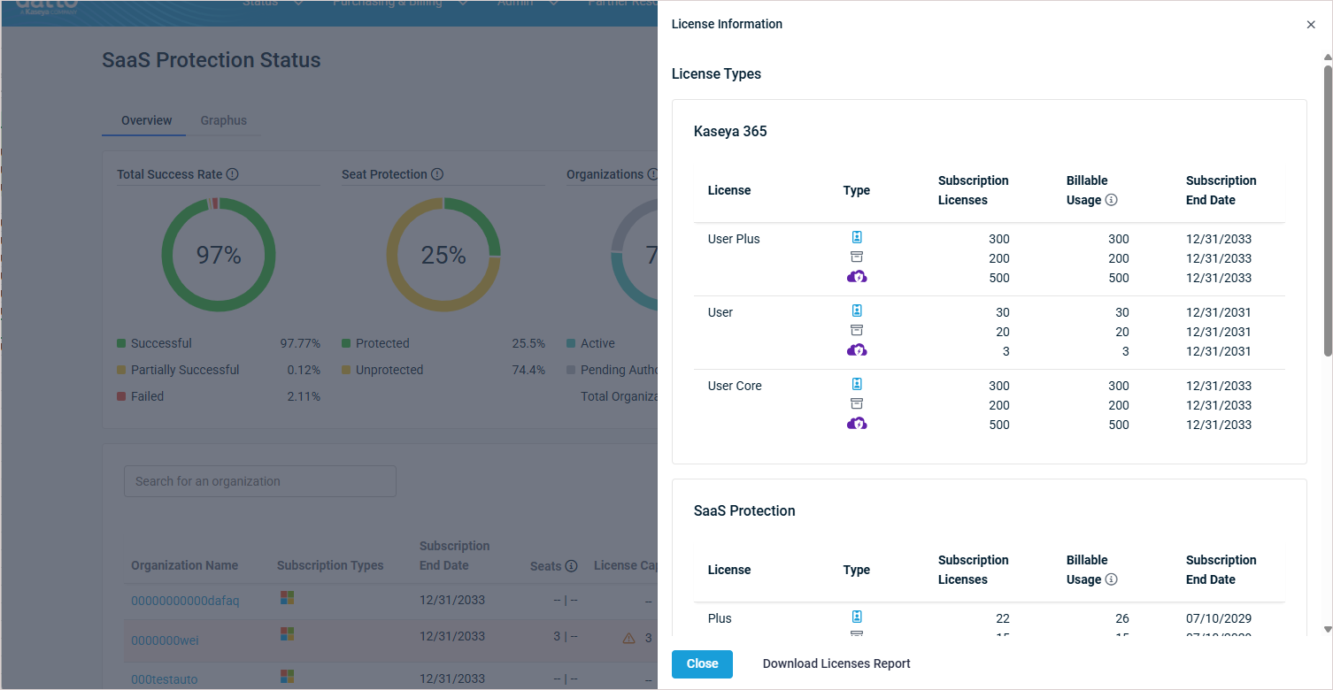Switch to the Overview tab

tap(146, 120)
